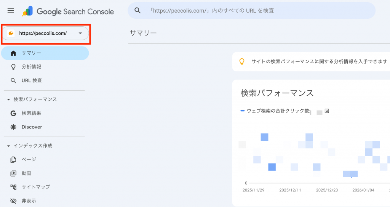
Task: Click the lightbulb icon beside 分析情報
Action: (x=14, y=67)
